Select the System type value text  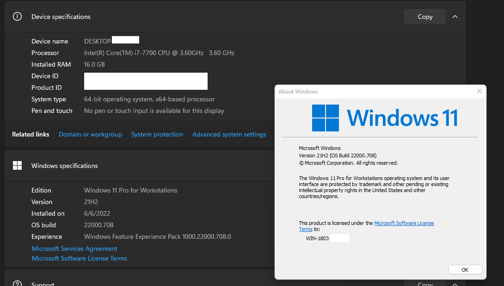point(149,99)
